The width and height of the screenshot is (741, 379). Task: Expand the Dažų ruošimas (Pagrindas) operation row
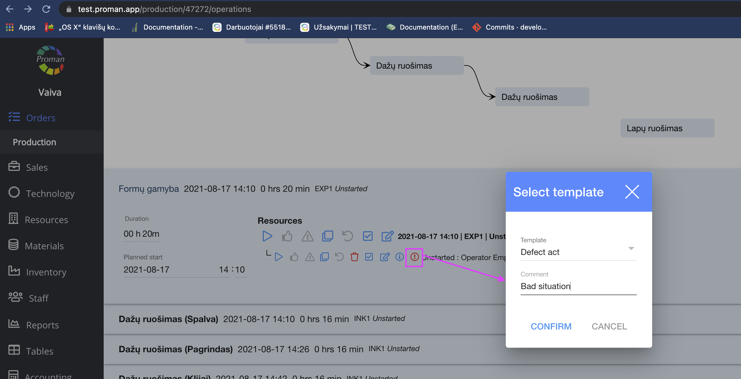click(175, 349)
